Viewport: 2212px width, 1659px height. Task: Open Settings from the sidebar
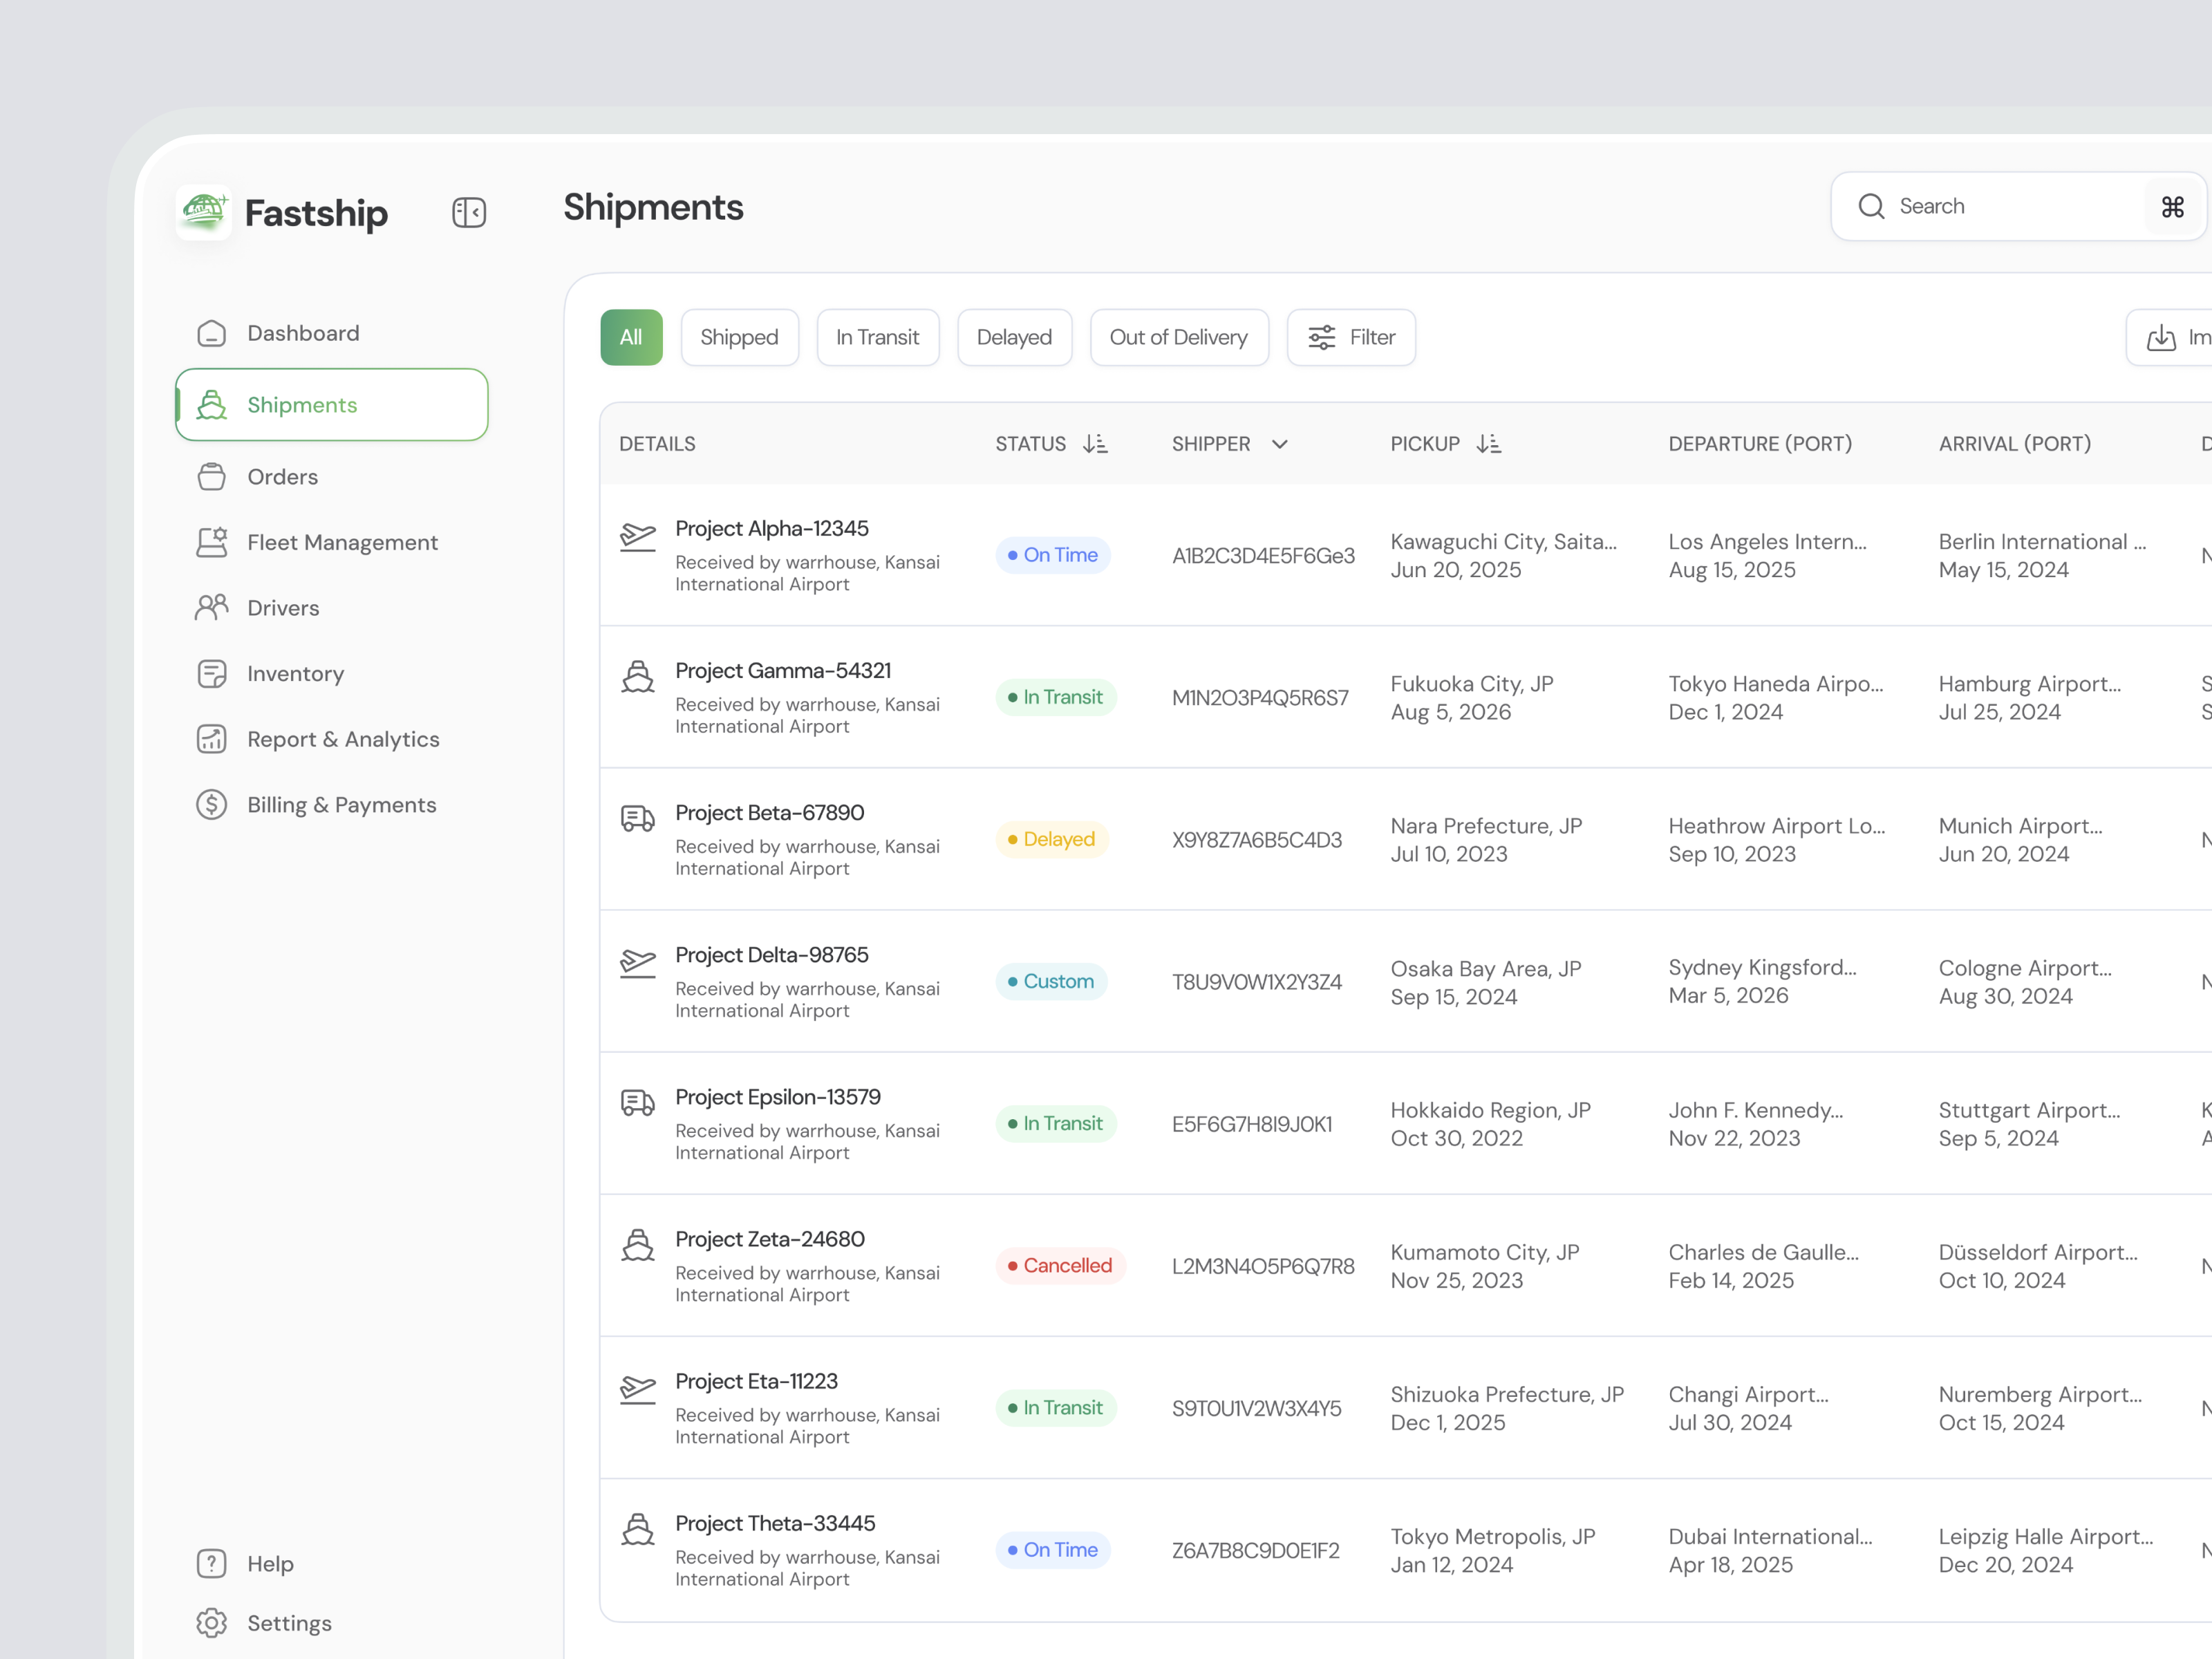289,1623
